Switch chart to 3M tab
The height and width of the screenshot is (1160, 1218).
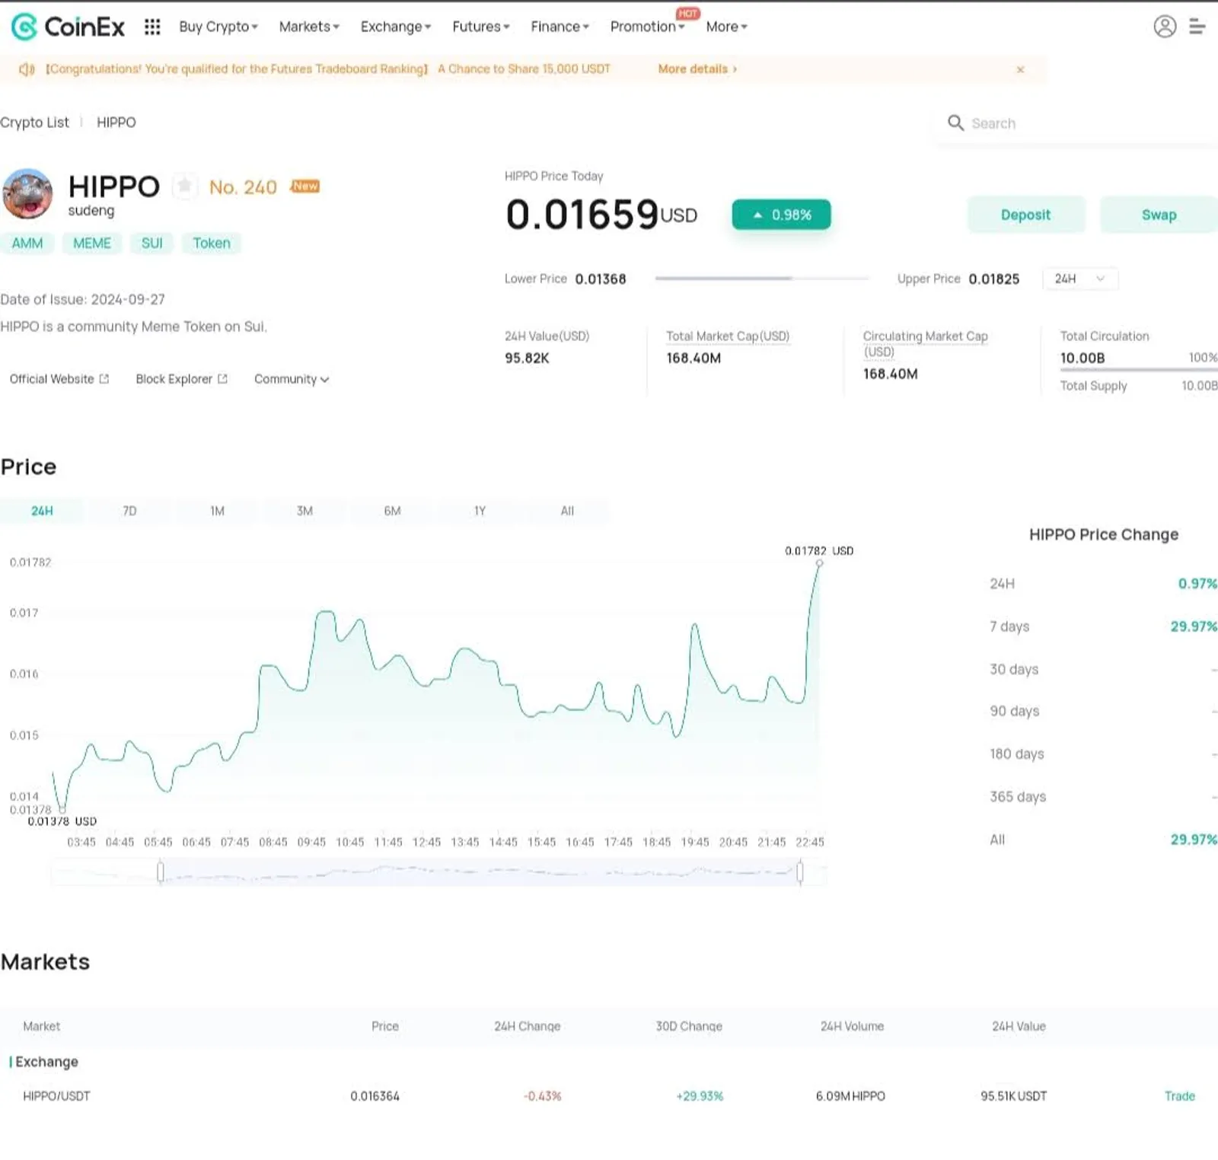[x=304, y=511]
